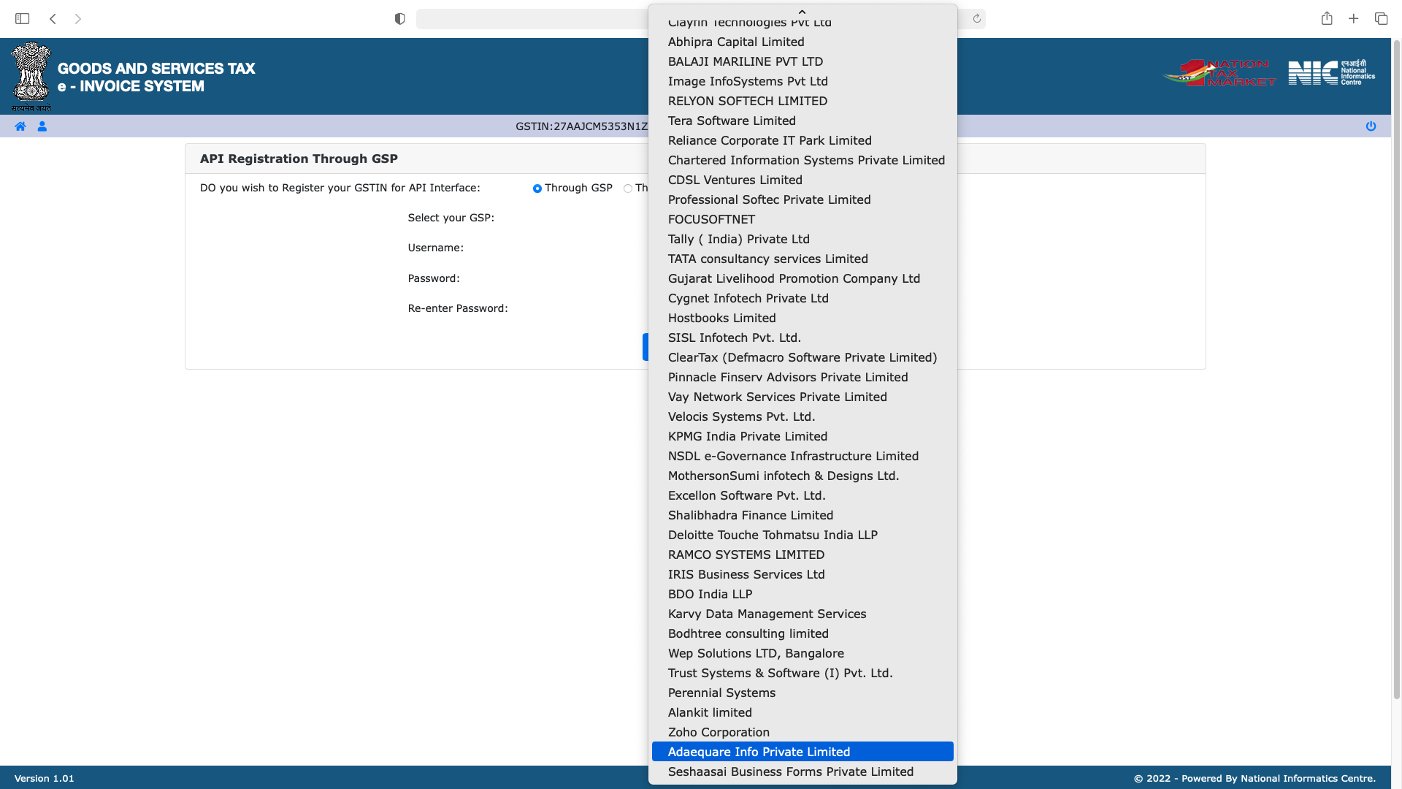Viewport: 1402px width, 789px height.
Task: Click the page vertical scrollbar
Action: (x=1397, y=369)
